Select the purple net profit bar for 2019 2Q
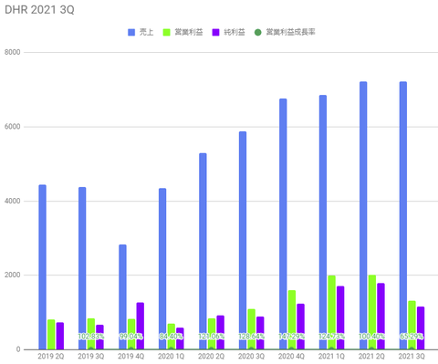The image size is (438, 364). click(60, 336)
